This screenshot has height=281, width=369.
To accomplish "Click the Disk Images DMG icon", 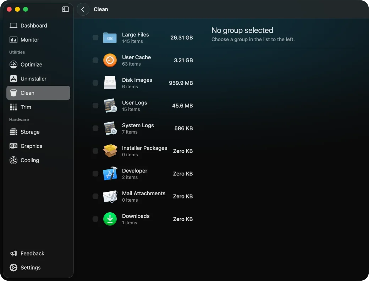I will pyautogui.click(x=110, y=83).
